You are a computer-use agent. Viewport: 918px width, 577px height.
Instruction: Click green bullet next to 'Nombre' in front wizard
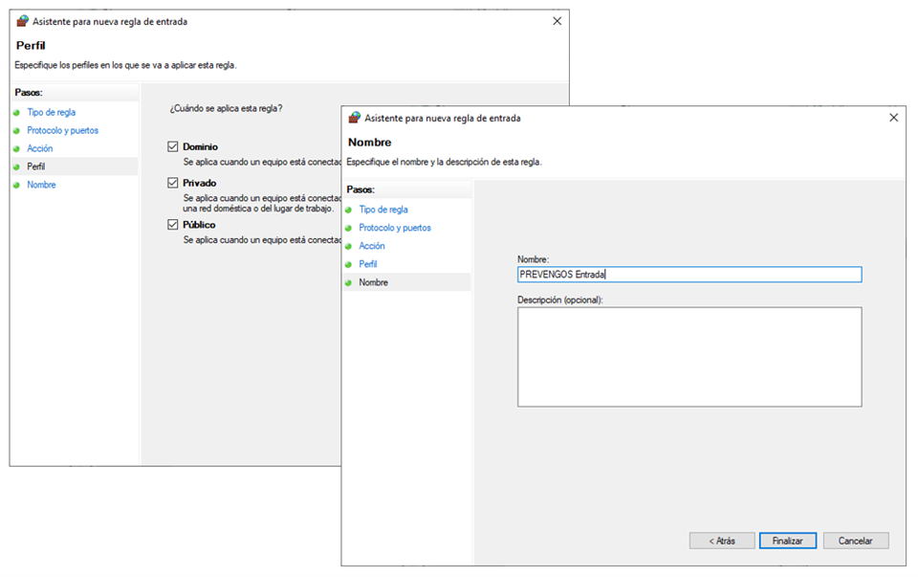click(x=349, y=282)
